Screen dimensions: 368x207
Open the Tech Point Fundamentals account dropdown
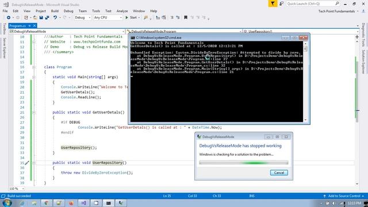pos(339,11)
